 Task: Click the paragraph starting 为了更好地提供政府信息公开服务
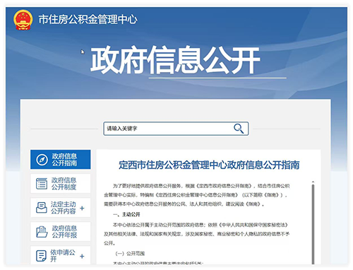tap(197, 195)
